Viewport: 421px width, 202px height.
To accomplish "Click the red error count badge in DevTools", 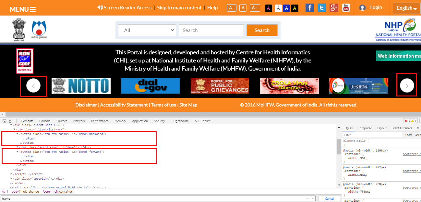I will coord(407,121).
